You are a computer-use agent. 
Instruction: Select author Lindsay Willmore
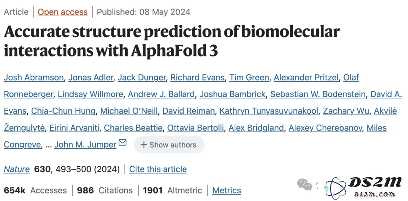click(90, 94)
